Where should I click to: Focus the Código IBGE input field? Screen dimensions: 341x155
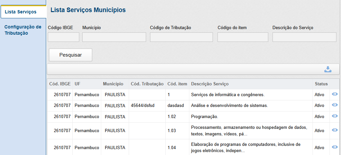(x=64, y=37)
